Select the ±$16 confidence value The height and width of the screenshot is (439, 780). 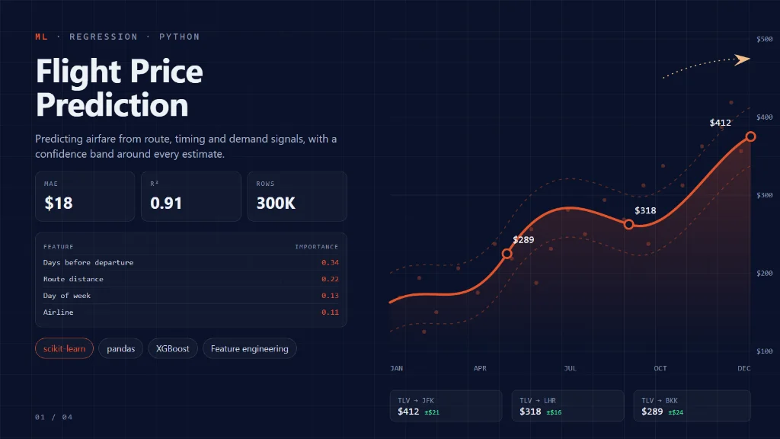tap(554, 412)
